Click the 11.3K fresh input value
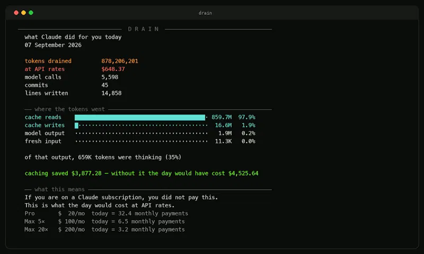The height and width of the screenshot is (254, 424). tap(223, 141)
